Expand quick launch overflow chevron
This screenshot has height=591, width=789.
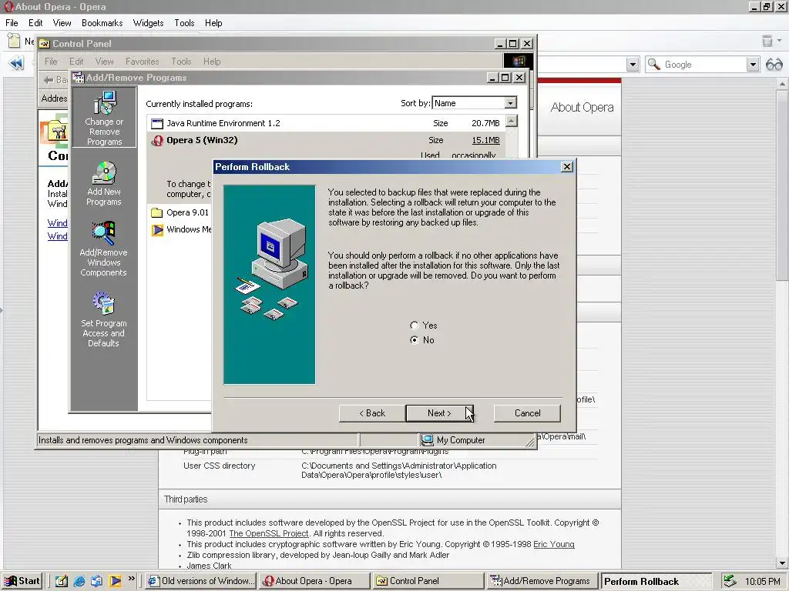tap(131, 579)
